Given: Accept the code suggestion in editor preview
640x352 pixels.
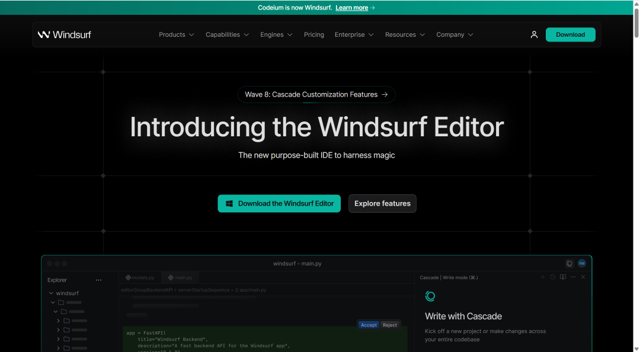Looking at the screenshot, I should [369, 325].
